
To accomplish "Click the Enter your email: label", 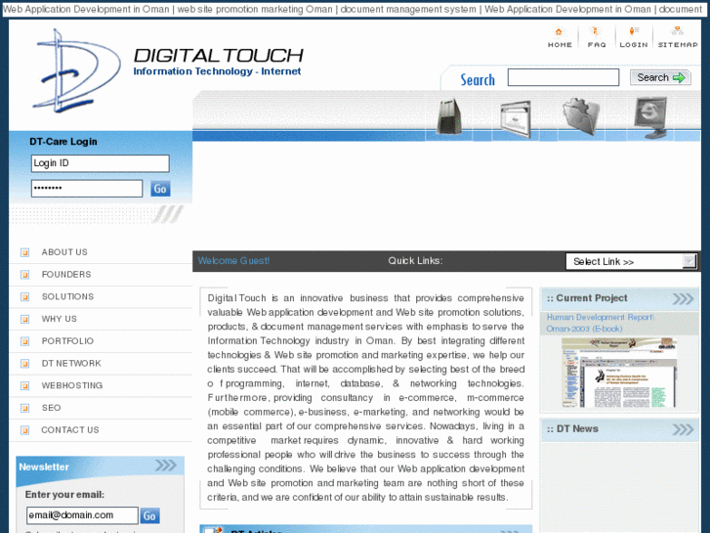I will pyautogui.click(x=64, y=495).
